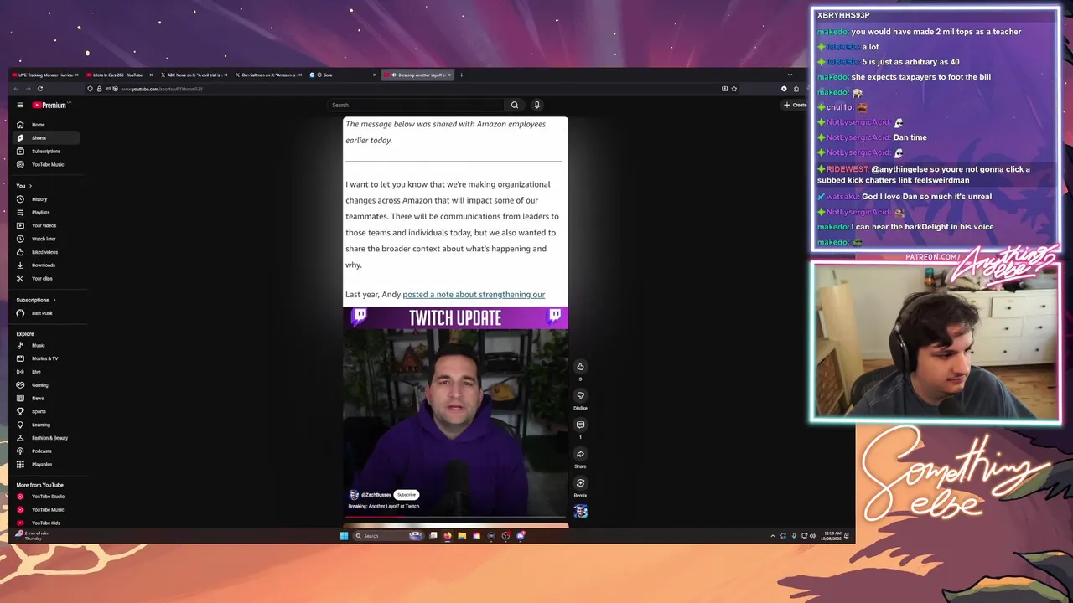Viewport: 1073px width, 603px height.
Task: Seek using the Short's red progress bar
Action: click(x=455, y=517)
